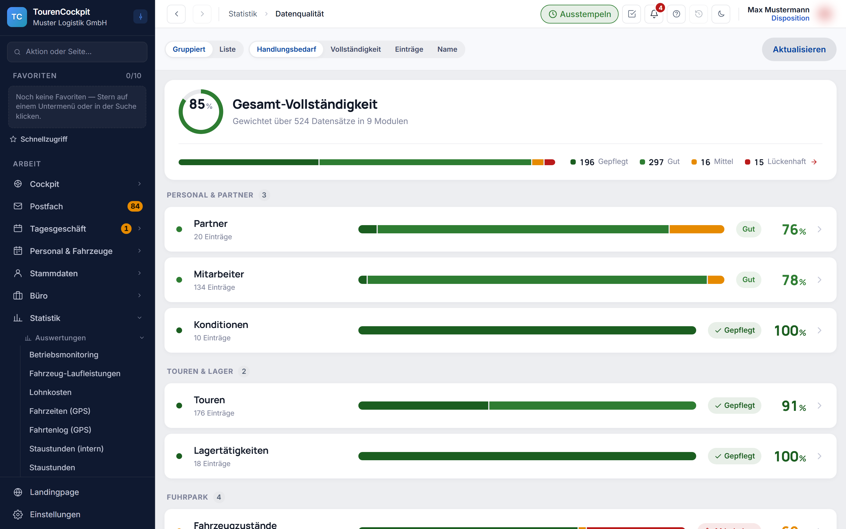
Task: Click the user avatar picture
Action: [825, 14]
